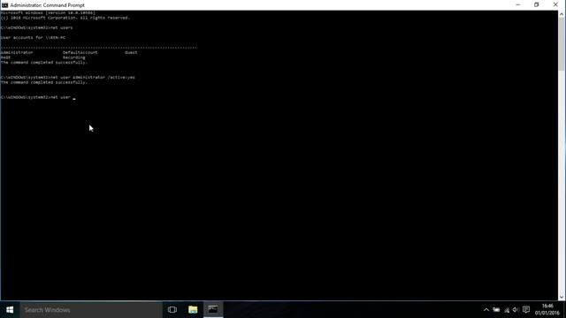The height and width of the screenshot is (318, 566).
Task: Click the 'Recording' account name in output
Action: pos(74,57)
